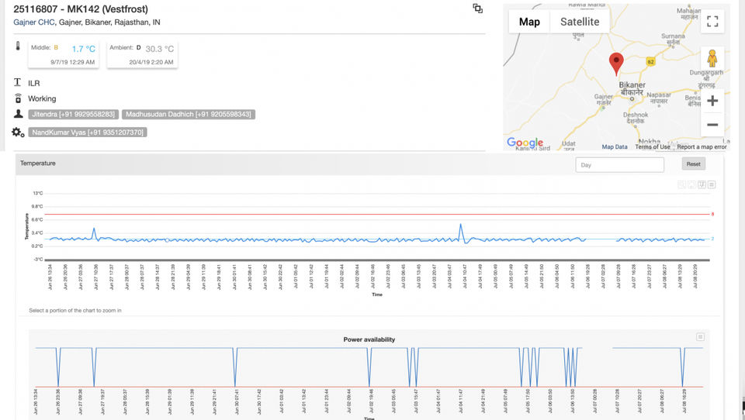Switch the map to Satellite view
745x420 pixels.
(x=580, y=22)
